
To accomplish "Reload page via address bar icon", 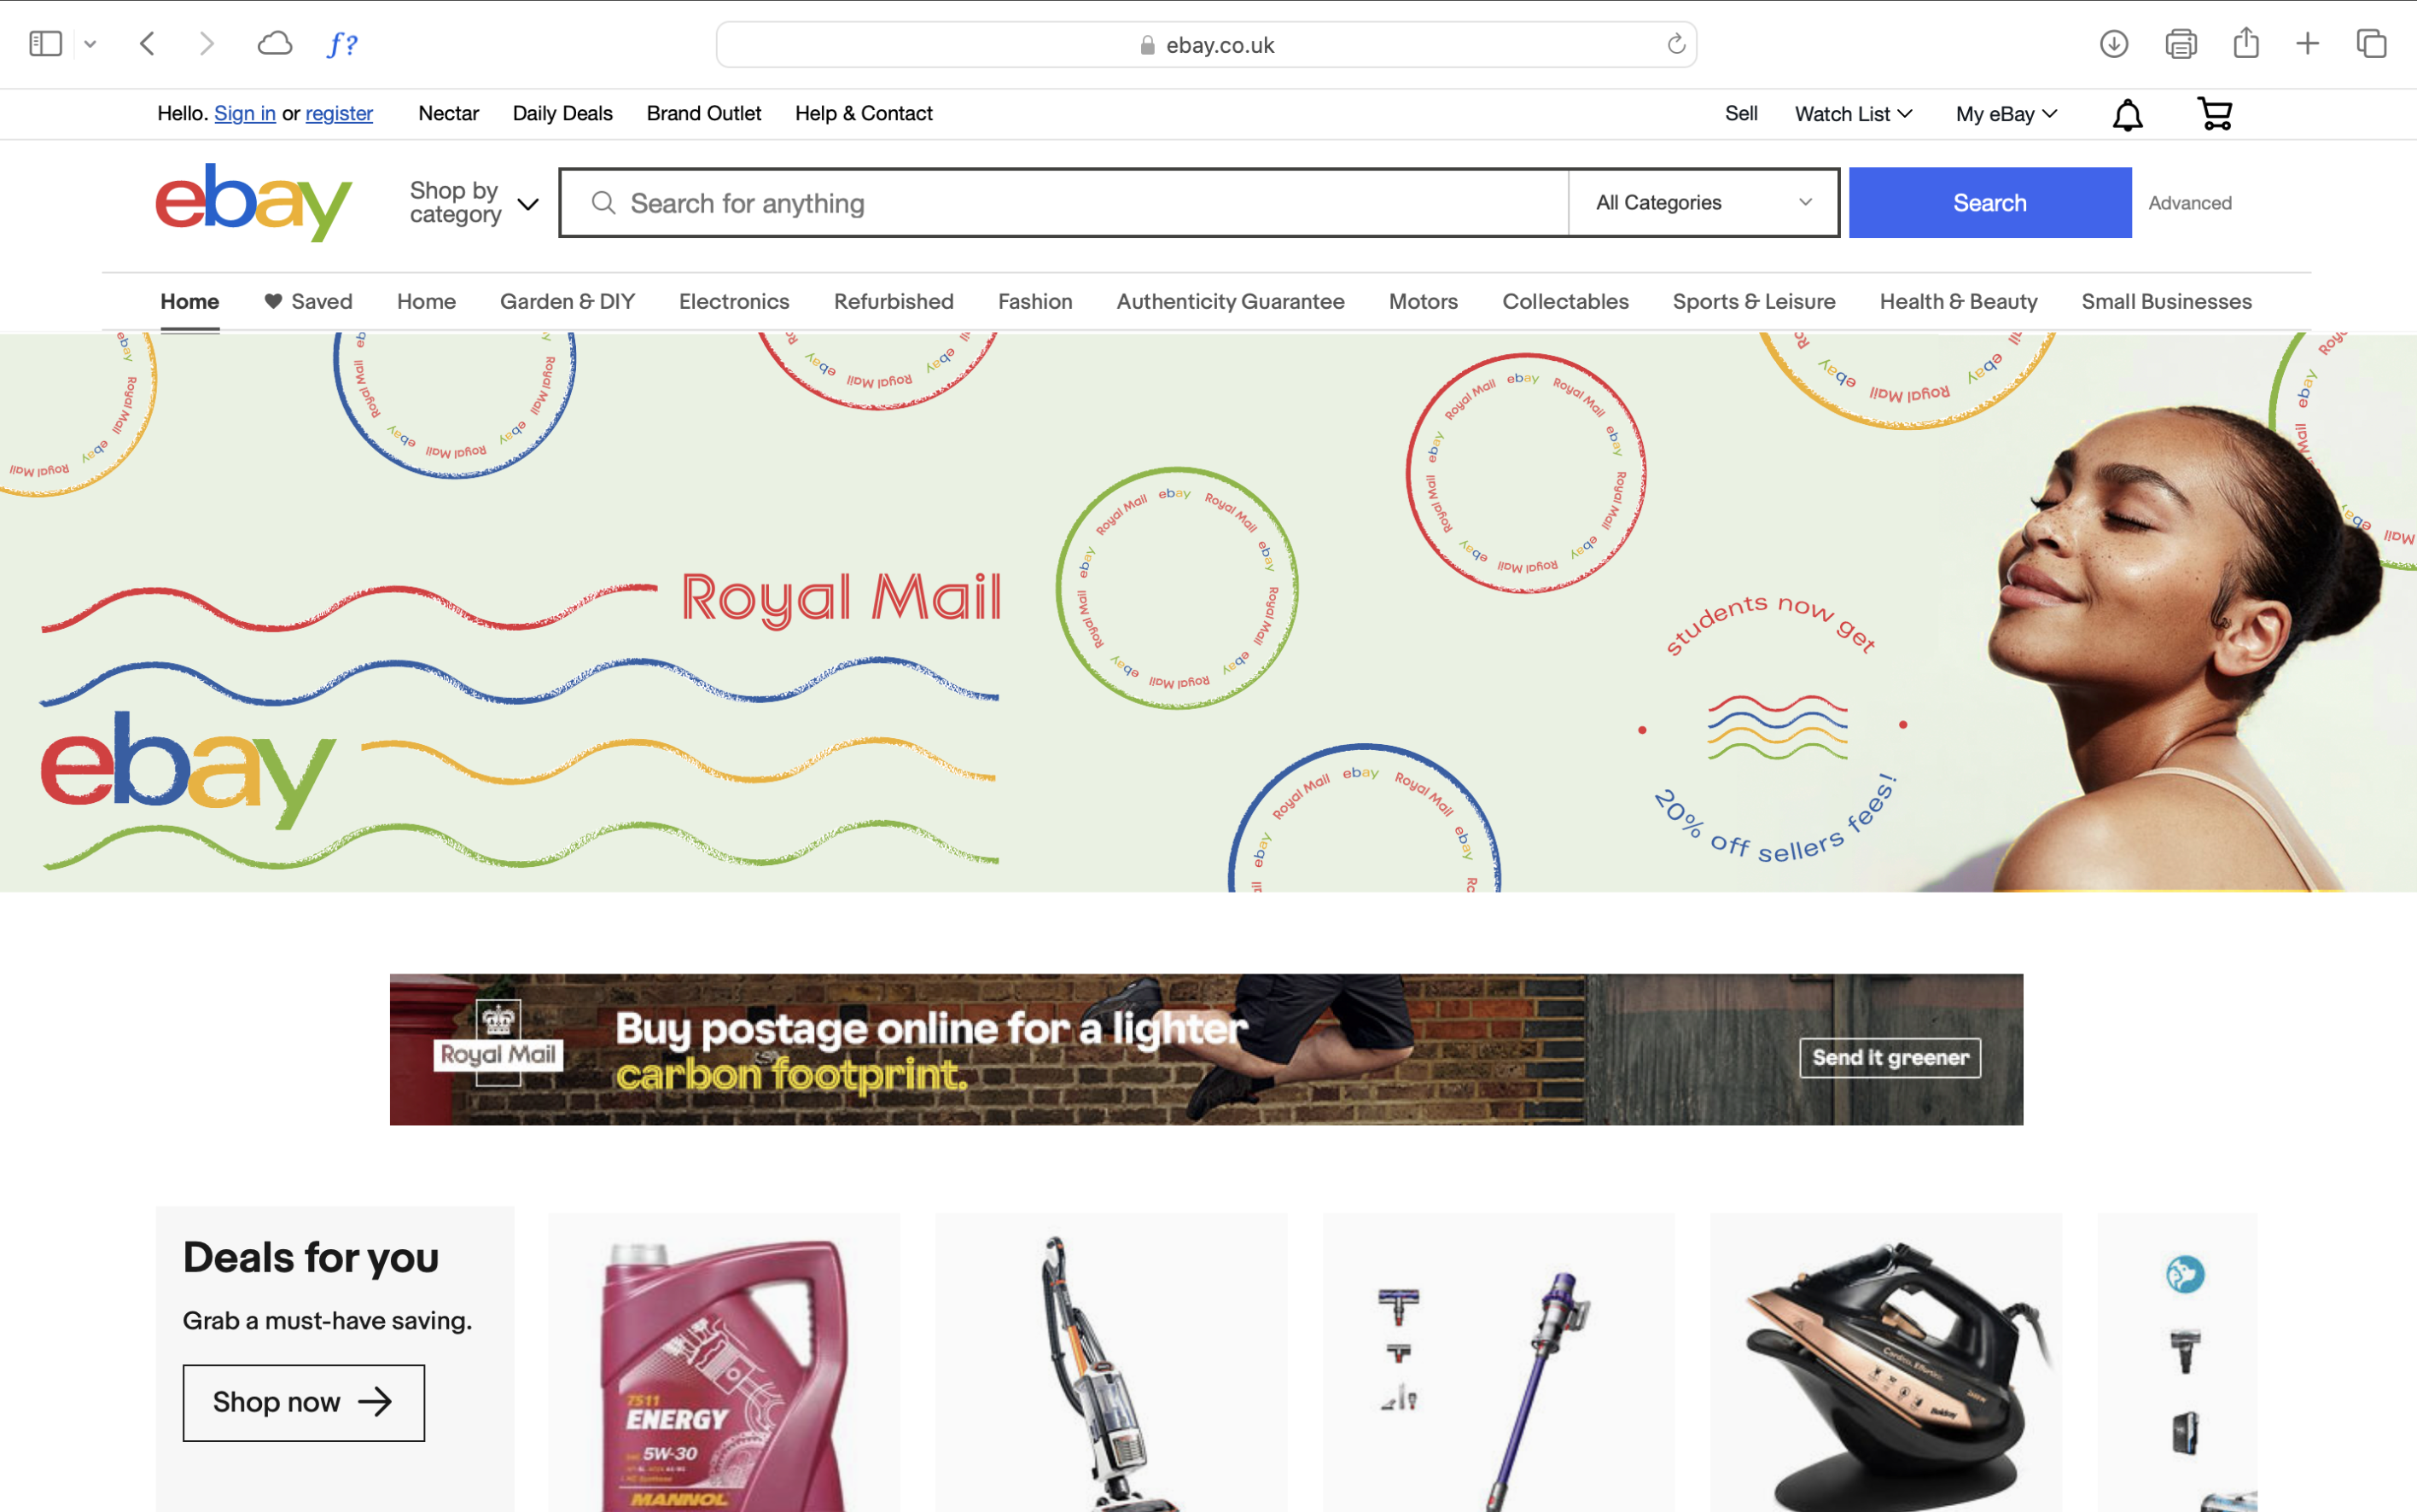I will coord(1676,44).
